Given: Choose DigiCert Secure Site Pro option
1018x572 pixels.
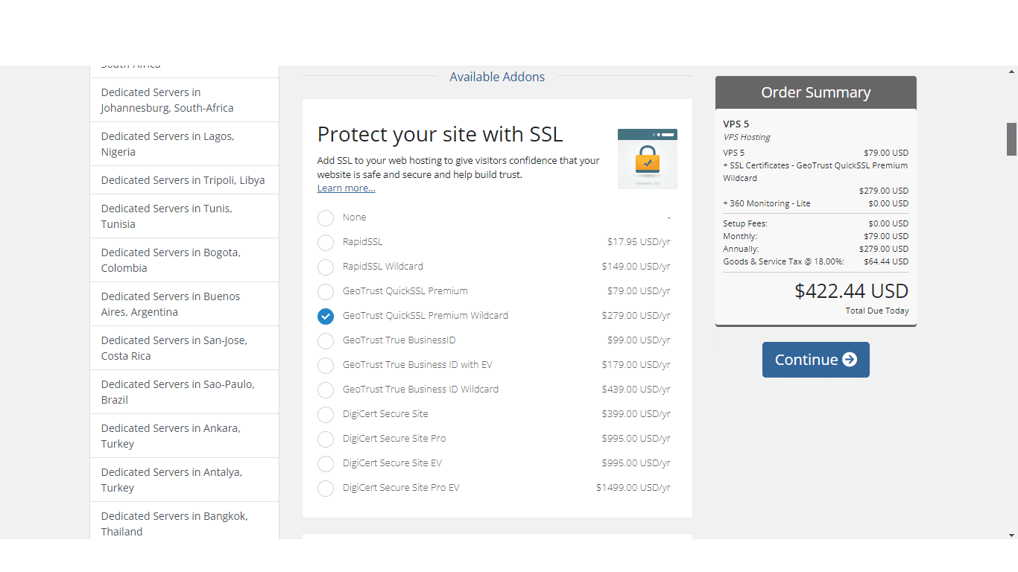Looking at the screenshot, I should coord(326,439).
